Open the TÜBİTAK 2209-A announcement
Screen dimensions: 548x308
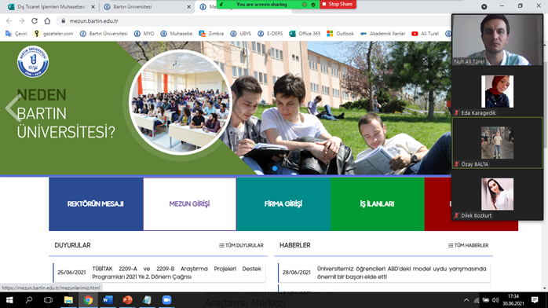coord(177,273)
